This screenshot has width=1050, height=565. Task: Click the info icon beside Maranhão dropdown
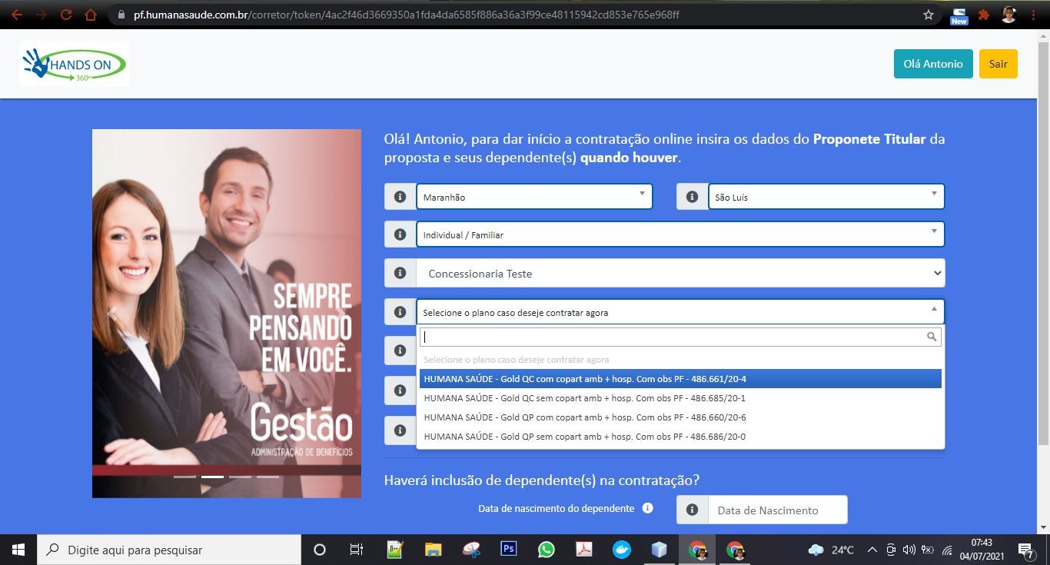tap(400, 197)
